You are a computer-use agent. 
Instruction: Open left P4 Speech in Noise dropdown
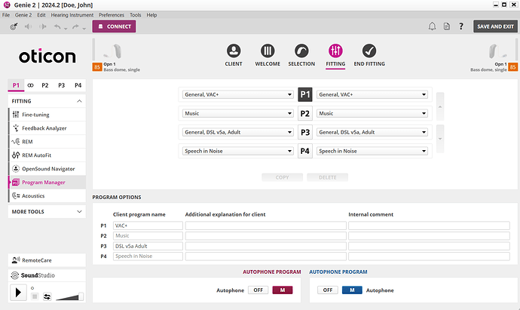click(238, 151)
